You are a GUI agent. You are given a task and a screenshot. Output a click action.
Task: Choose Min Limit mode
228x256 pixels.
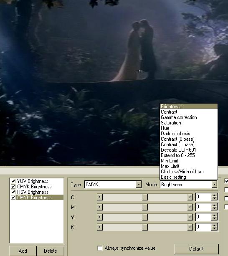coord(188,161)
